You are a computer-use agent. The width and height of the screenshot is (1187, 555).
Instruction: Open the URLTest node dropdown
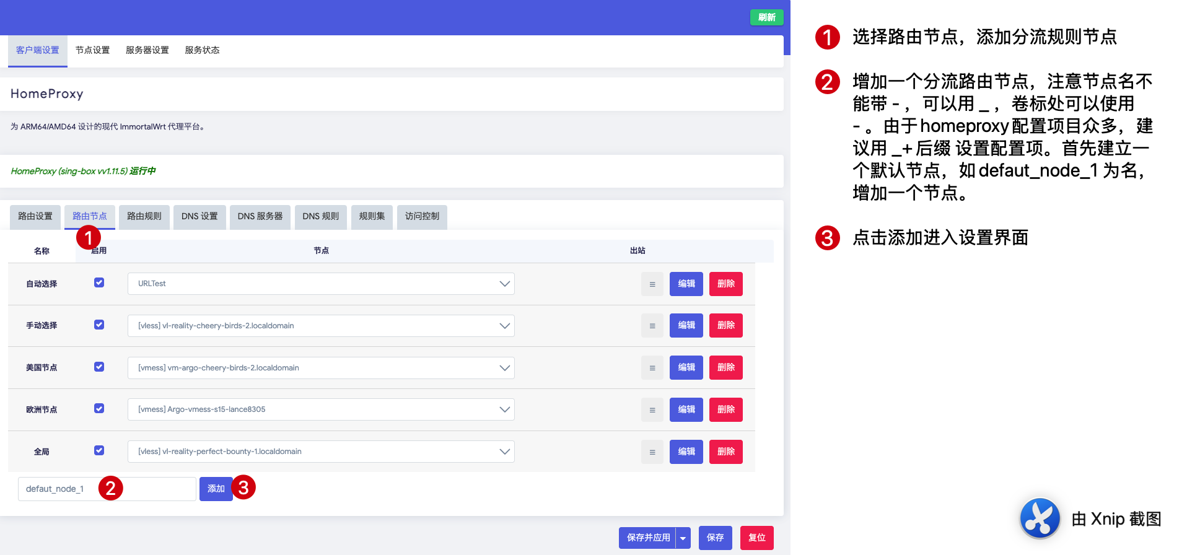[x=321, y=284]
